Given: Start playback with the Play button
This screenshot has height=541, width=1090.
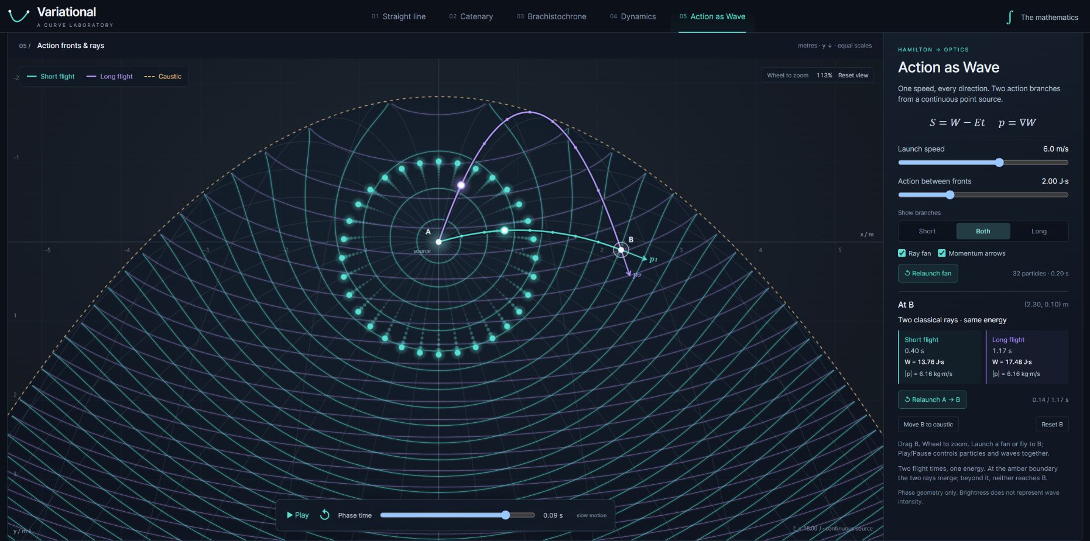Looking at the screenshot, I should (297, 515).
